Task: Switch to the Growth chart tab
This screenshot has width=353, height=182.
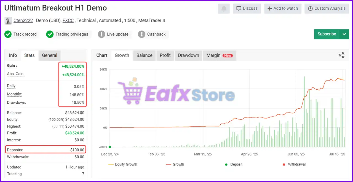Action: click(122, 55)
